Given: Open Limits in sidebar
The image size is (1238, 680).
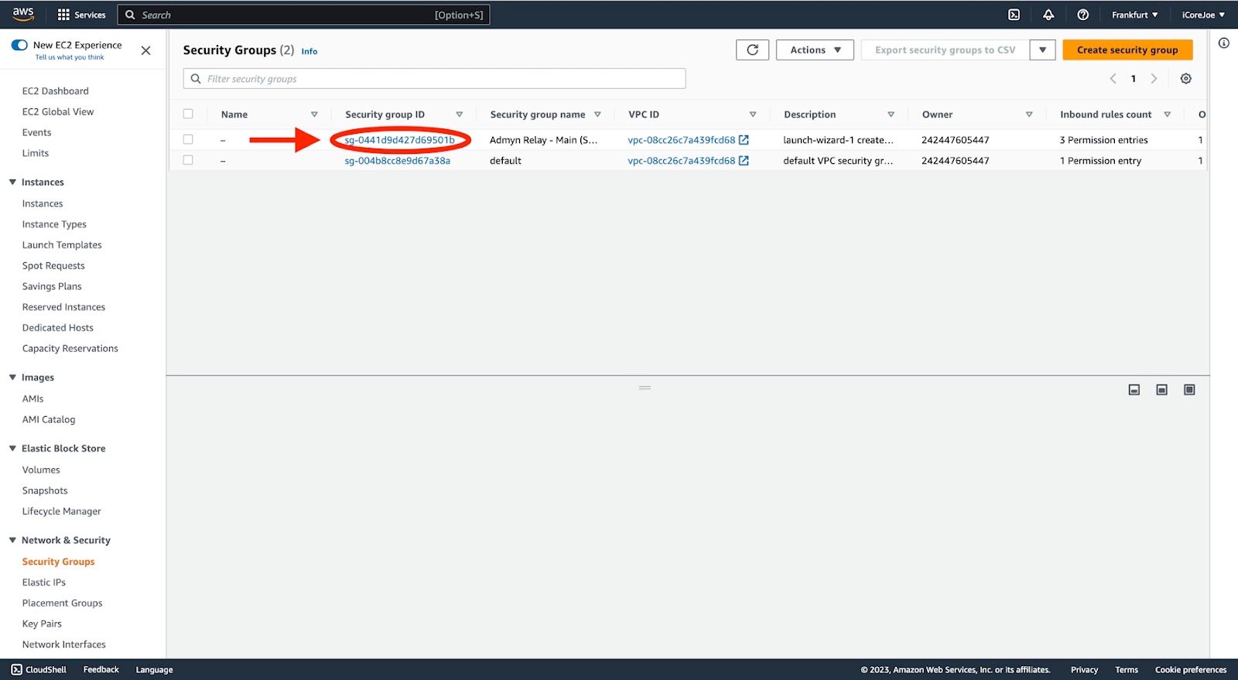Looking at the screenshot, I should 36,153.
